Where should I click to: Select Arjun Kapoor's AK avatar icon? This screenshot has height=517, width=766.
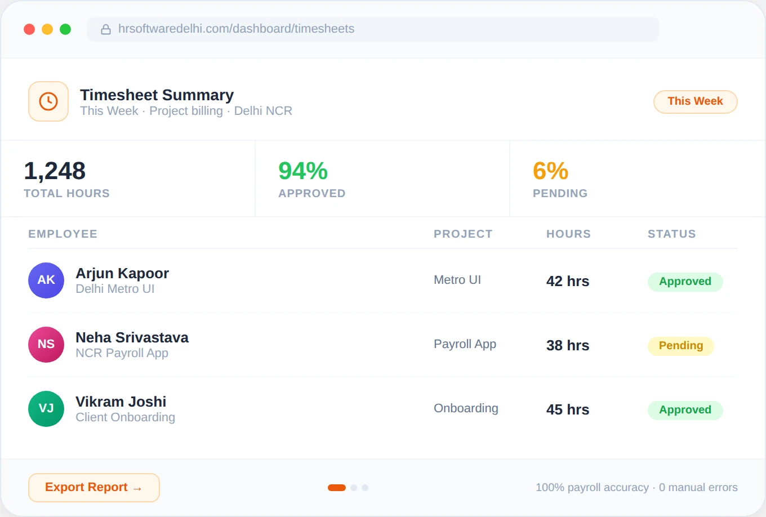click(46, 280)
